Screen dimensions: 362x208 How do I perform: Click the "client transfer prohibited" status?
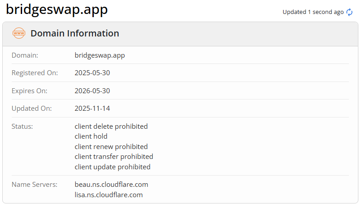tap(114, 157)
